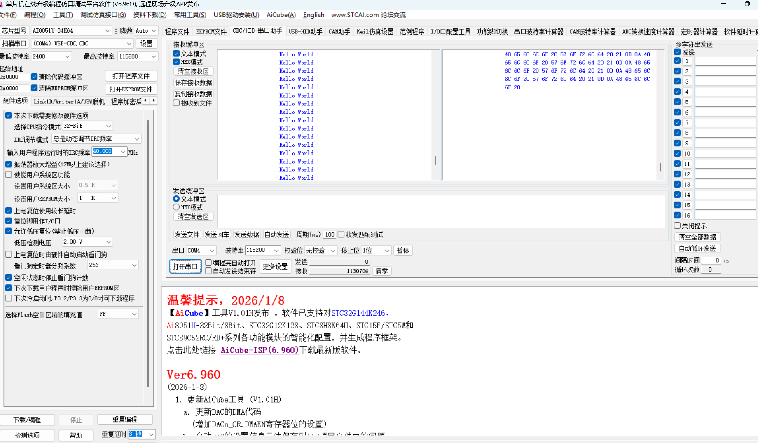Open the USB-HID助手 panel
Image resolution: width=758 pixels, height=443 pixels.
coord(305,31)
